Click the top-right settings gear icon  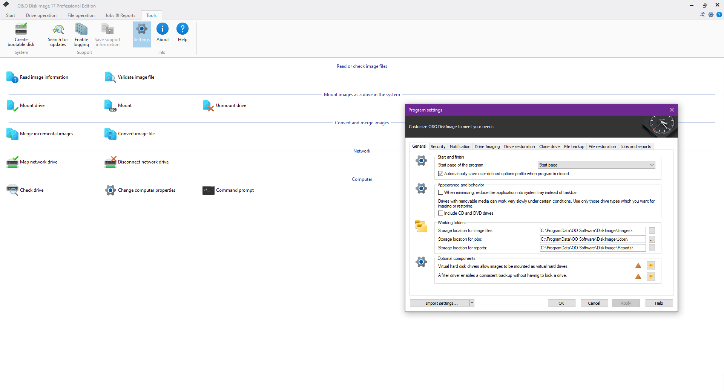(711, 15)
